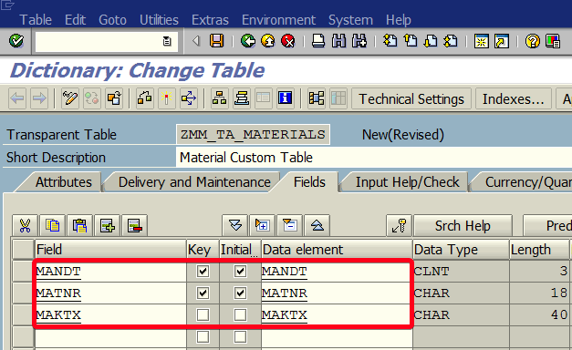
Task: Tick Initial checkbox in the empty row
Action: pos(240,337)
